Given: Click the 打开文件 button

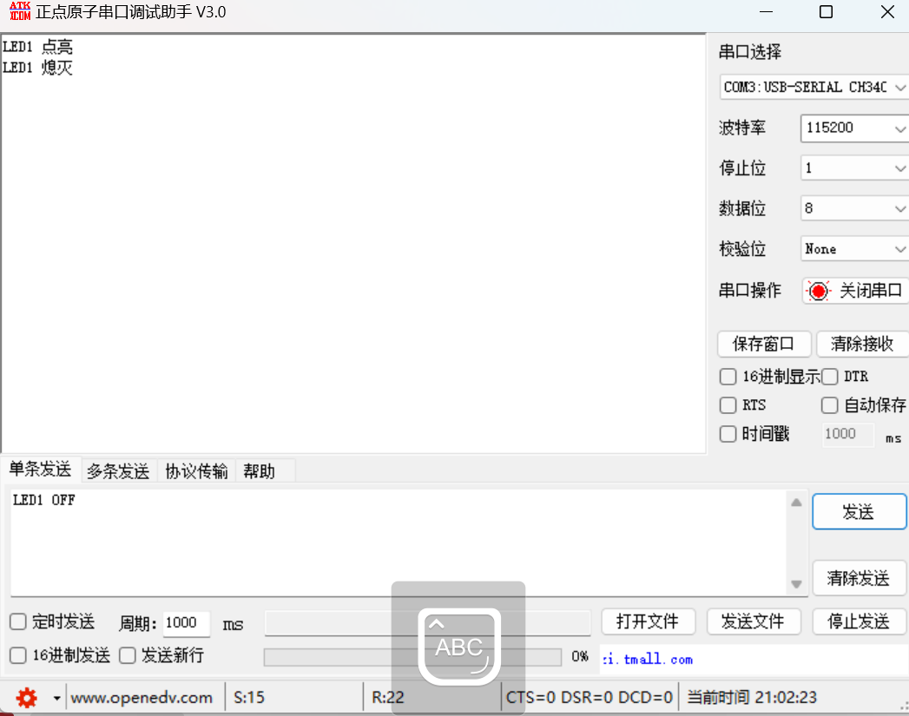Looking at the screenshot, I should tap(649, 621).
